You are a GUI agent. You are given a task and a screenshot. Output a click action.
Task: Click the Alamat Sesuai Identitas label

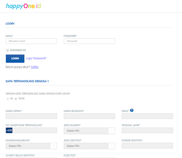tap(20, 155)
